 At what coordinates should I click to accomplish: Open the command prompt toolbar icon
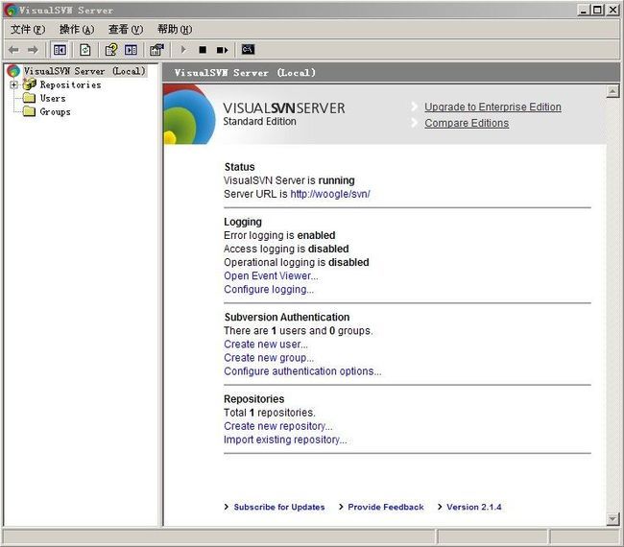[x=248, y=49]
